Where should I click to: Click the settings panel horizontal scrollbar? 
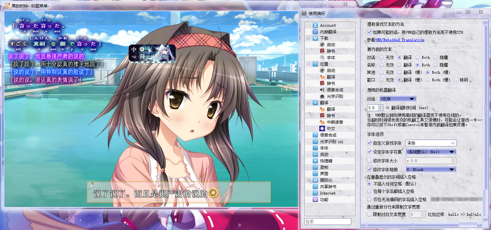coord(422,225)
